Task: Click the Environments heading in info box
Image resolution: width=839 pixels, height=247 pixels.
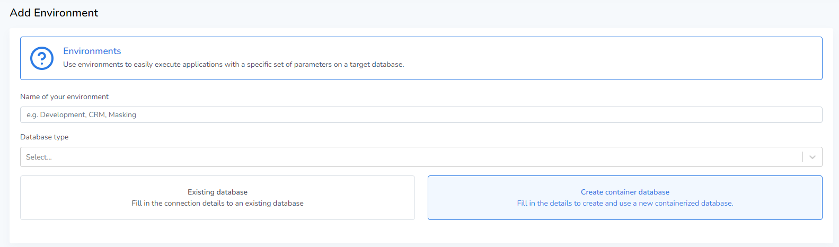Action: point(92,51)
